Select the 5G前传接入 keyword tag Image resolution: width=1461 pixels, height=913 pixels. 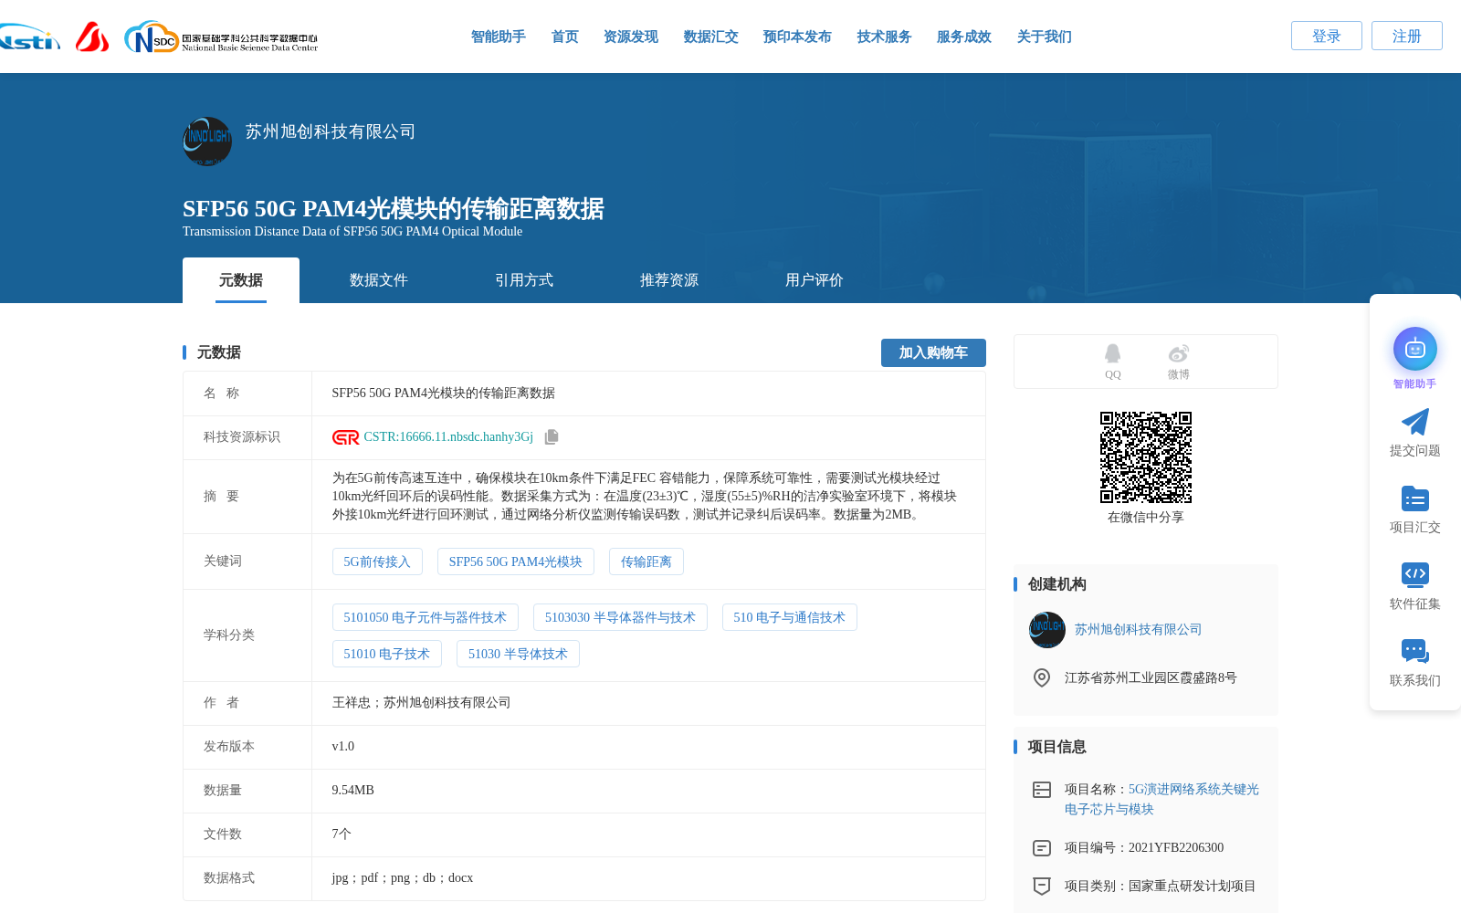point(377,561)
